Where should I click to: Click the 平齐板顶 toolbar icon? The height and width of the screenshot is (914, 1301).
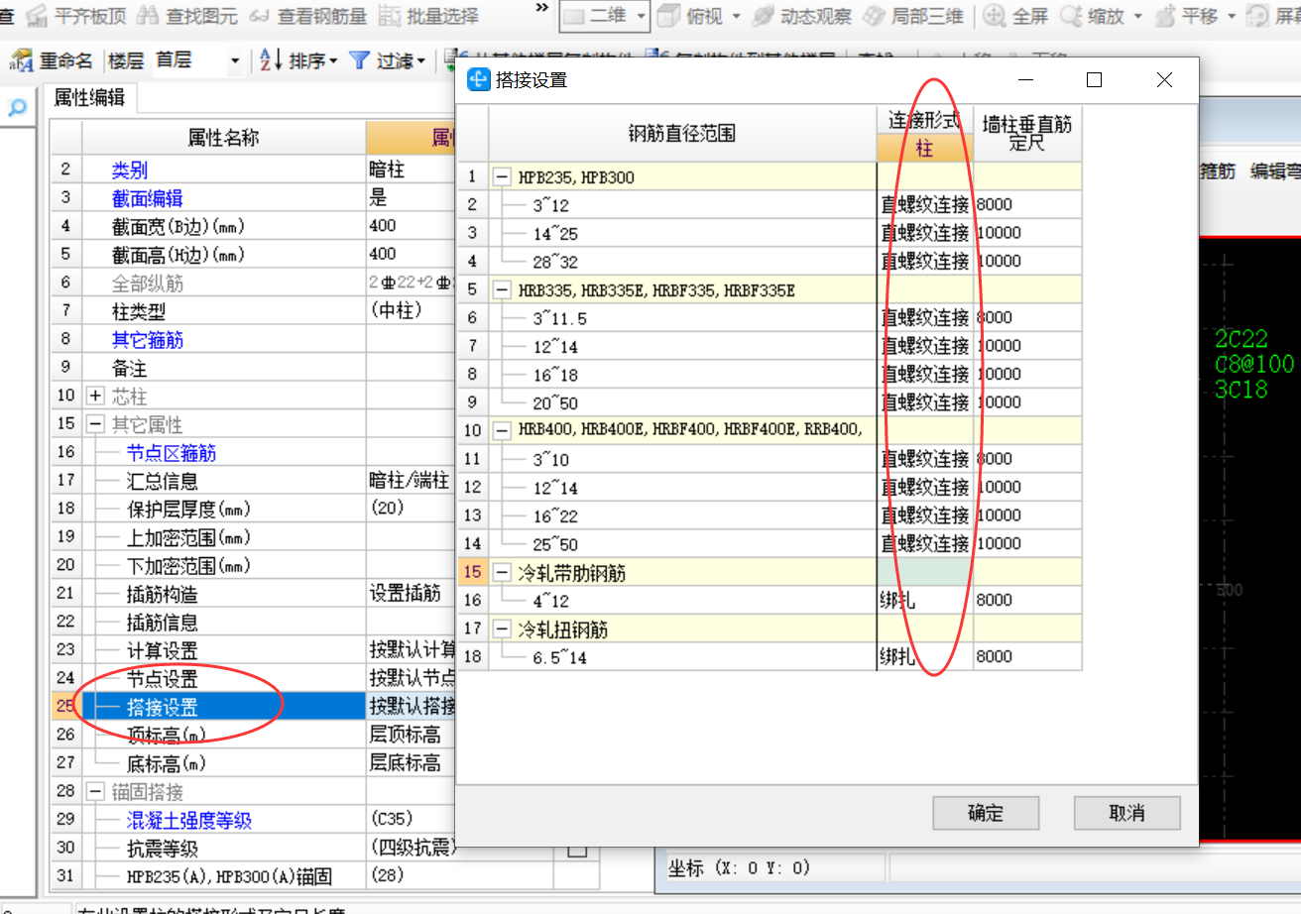[x=37, y=16]
